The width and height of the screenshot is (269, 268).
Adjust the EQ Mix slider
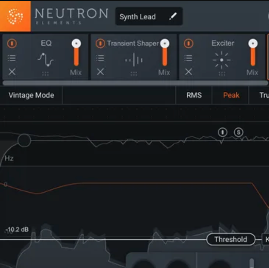pos(76,53)
